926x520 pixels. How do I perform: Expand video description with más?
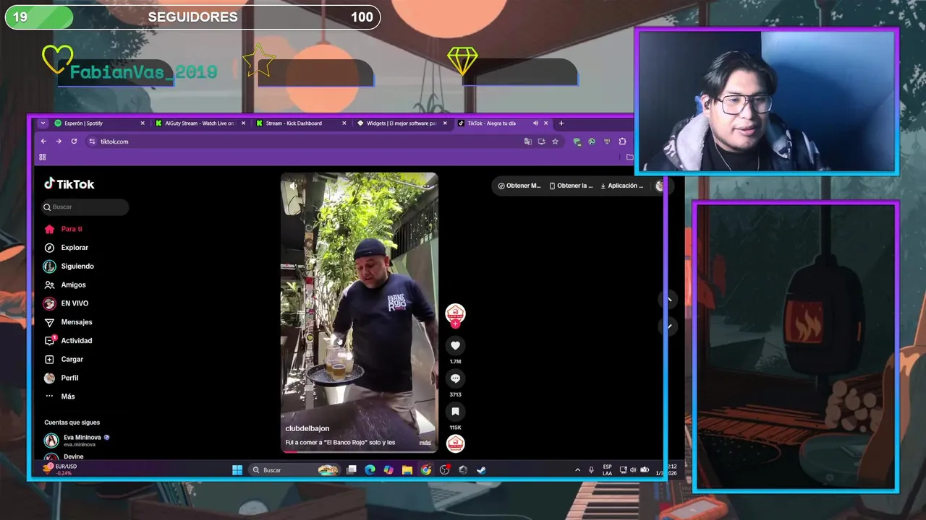pos(425,443)
